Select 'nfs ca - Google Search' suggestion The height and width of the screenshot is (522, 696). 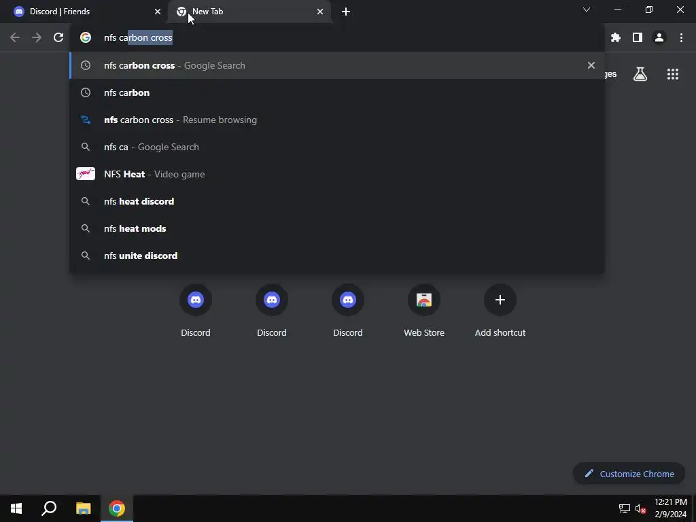click(337, 147)
